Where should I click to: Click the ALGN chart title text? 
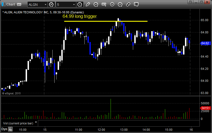(x=43, y=12)
